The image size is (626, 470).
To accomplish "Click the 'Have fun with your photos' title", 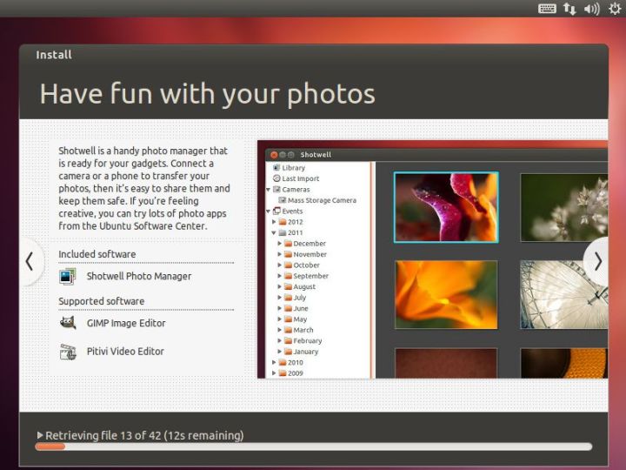I will (207, 94).
